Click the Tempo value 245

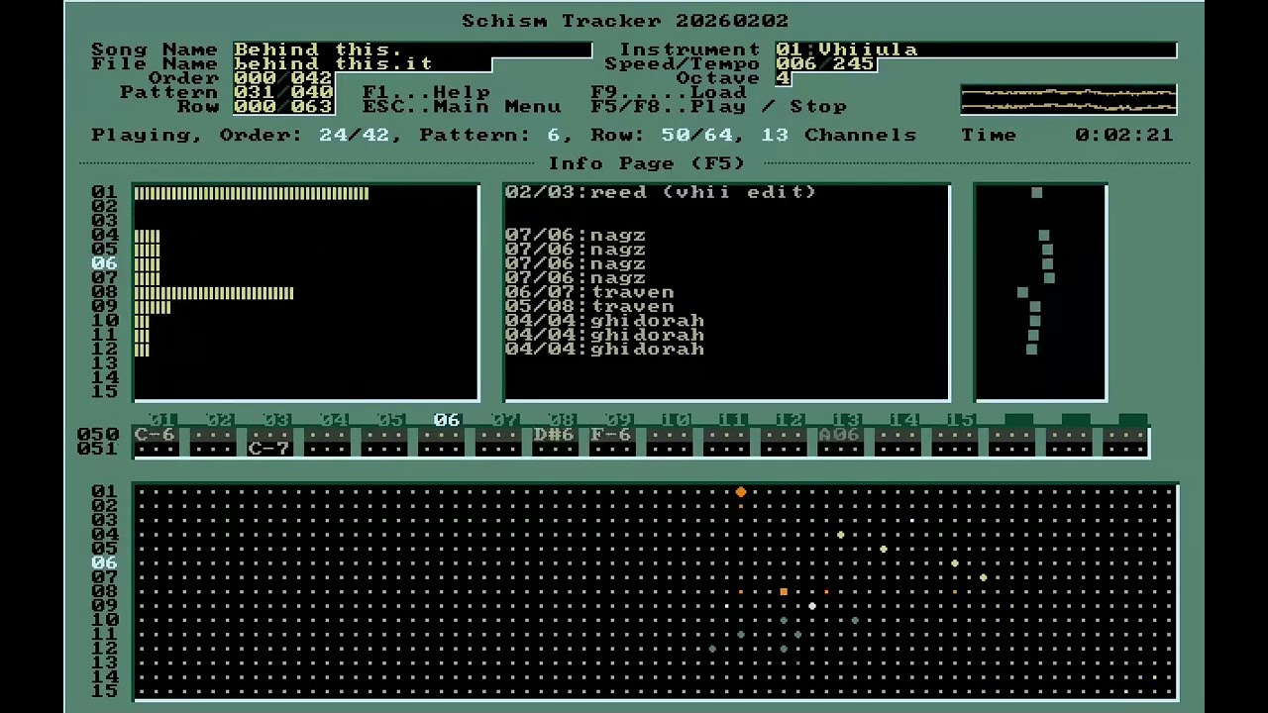coord(853,63)
